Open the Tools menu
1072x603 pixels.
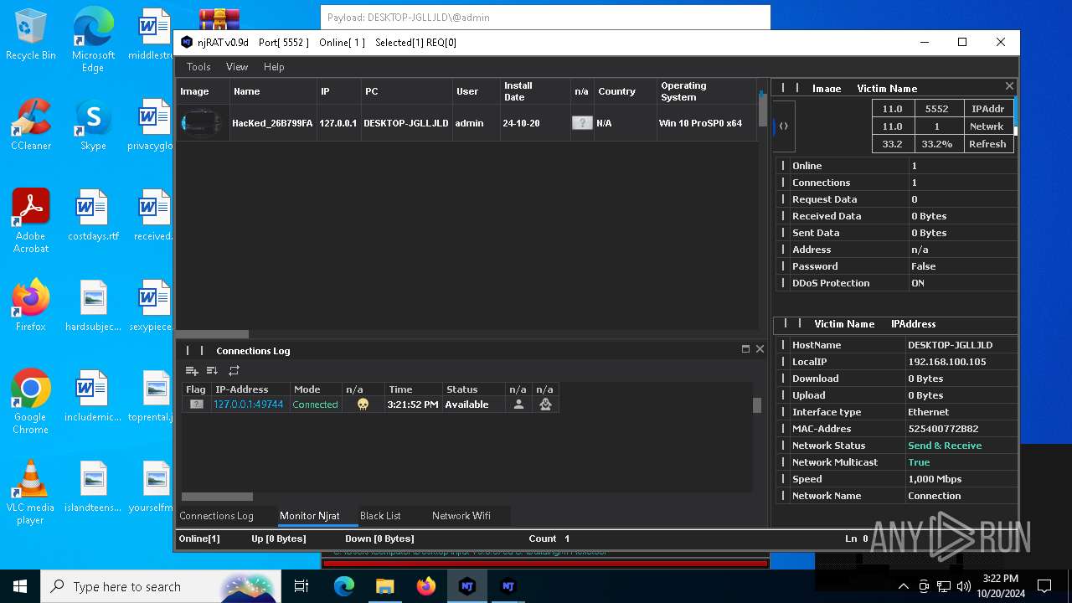[198, 67]
